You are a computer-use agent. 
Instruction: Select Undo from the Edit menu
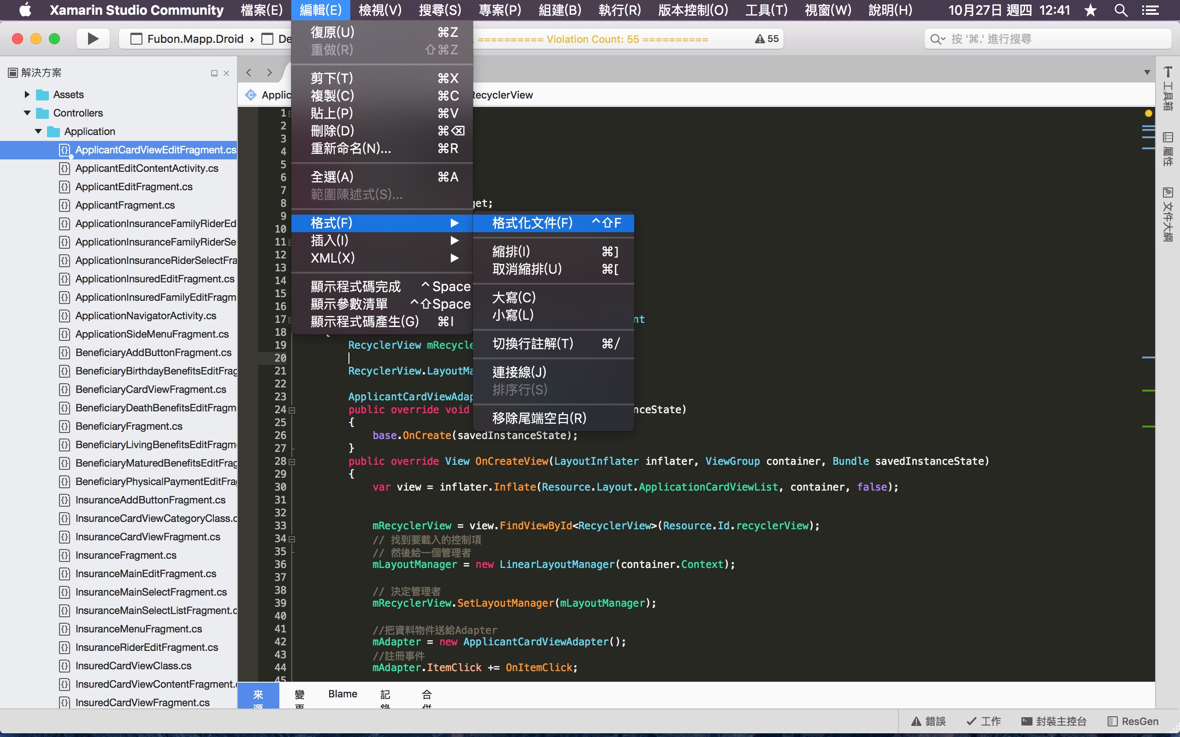point(382,32)
